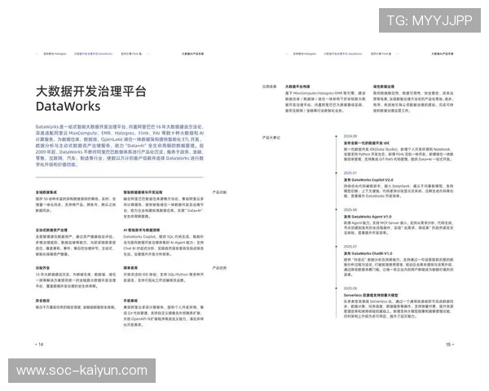Open the Flink link in the left page header
Screen dimensions: 489x391
pyautogui.click(x=131, y=54)
